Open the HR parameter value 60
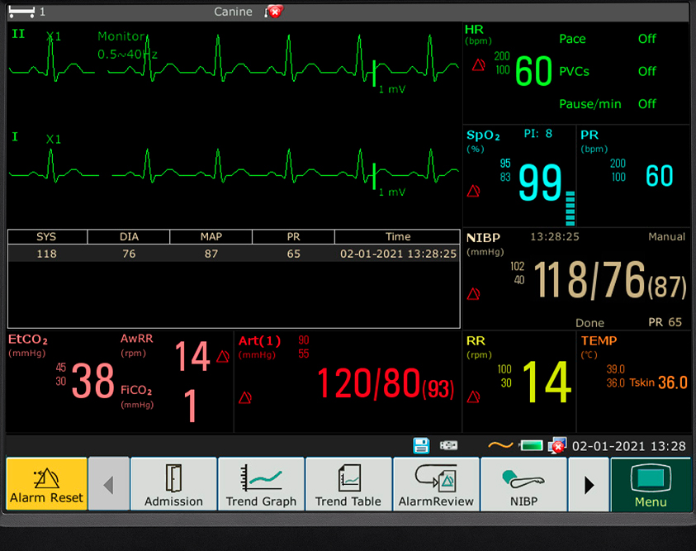This screenshot has height=551, width=696. click(533, 72)
